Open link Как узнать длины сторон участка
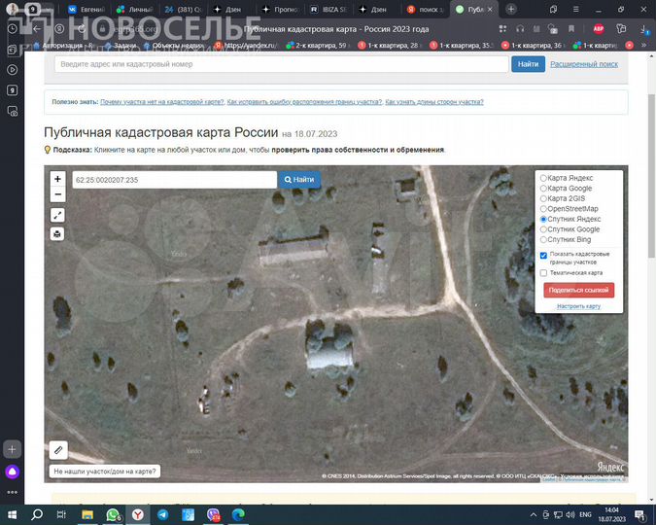This screenshot has height=525, width=656. (x=434, y=102)
